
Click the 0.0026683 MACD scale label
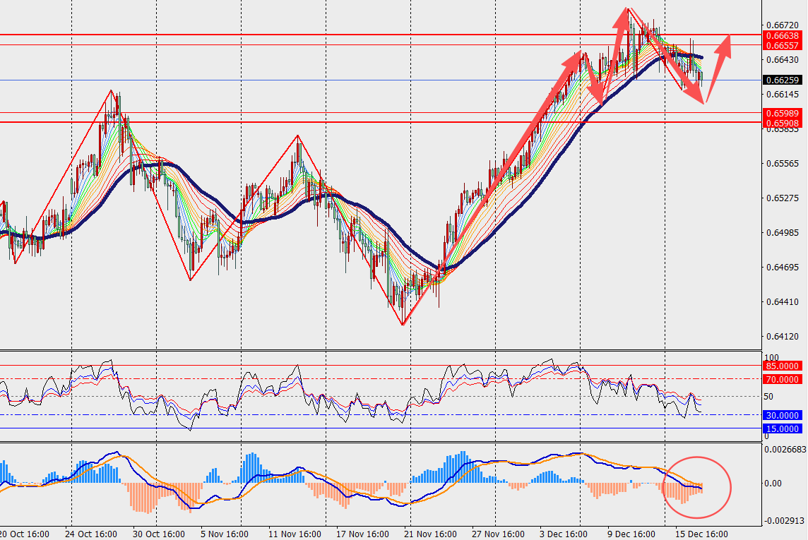[x=785, y=448]
